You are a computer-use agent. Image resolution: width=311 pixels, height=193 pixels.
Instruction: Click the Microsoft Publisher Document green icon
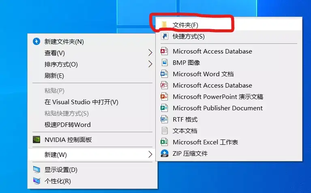[x=164, y=108]
